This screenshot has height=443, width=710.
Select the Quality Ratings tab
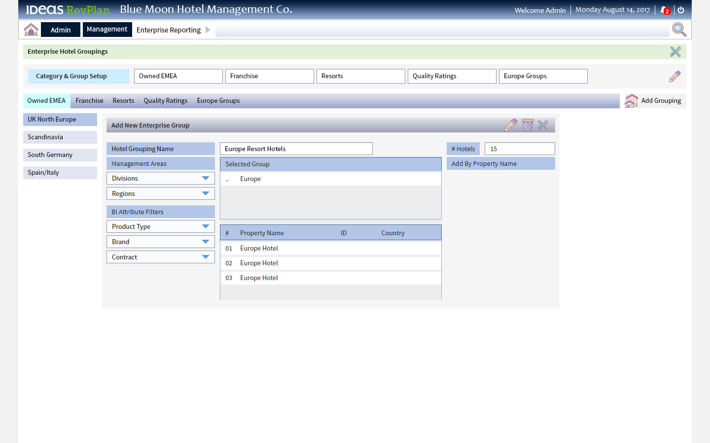165,101
